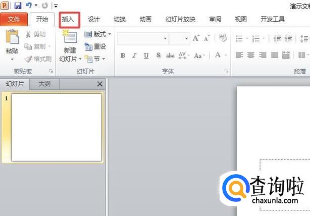Open the font name combo box
Image resolution: width=310 pixels, height=216 pixels.
(143, 38)
